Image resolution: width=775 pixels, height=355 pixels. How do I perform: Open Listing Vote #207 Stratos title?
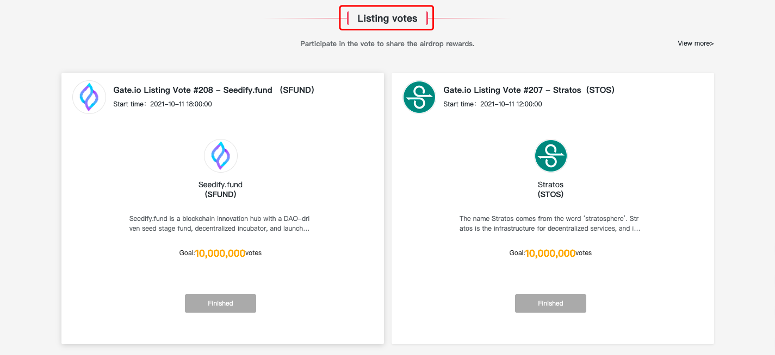(529, 90)
